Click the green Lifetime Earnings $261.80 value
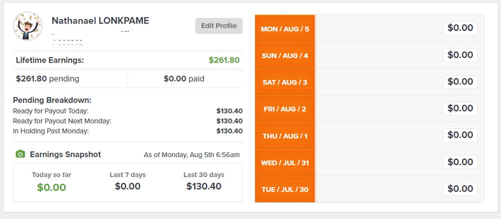The width and height of the screenshot is (501, 219). [x=224, y=60]
